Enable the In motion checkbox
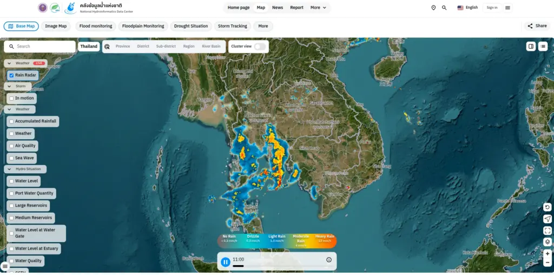This screenshot has height=275, width=554. pyautogui.click(x=12, y=99)
